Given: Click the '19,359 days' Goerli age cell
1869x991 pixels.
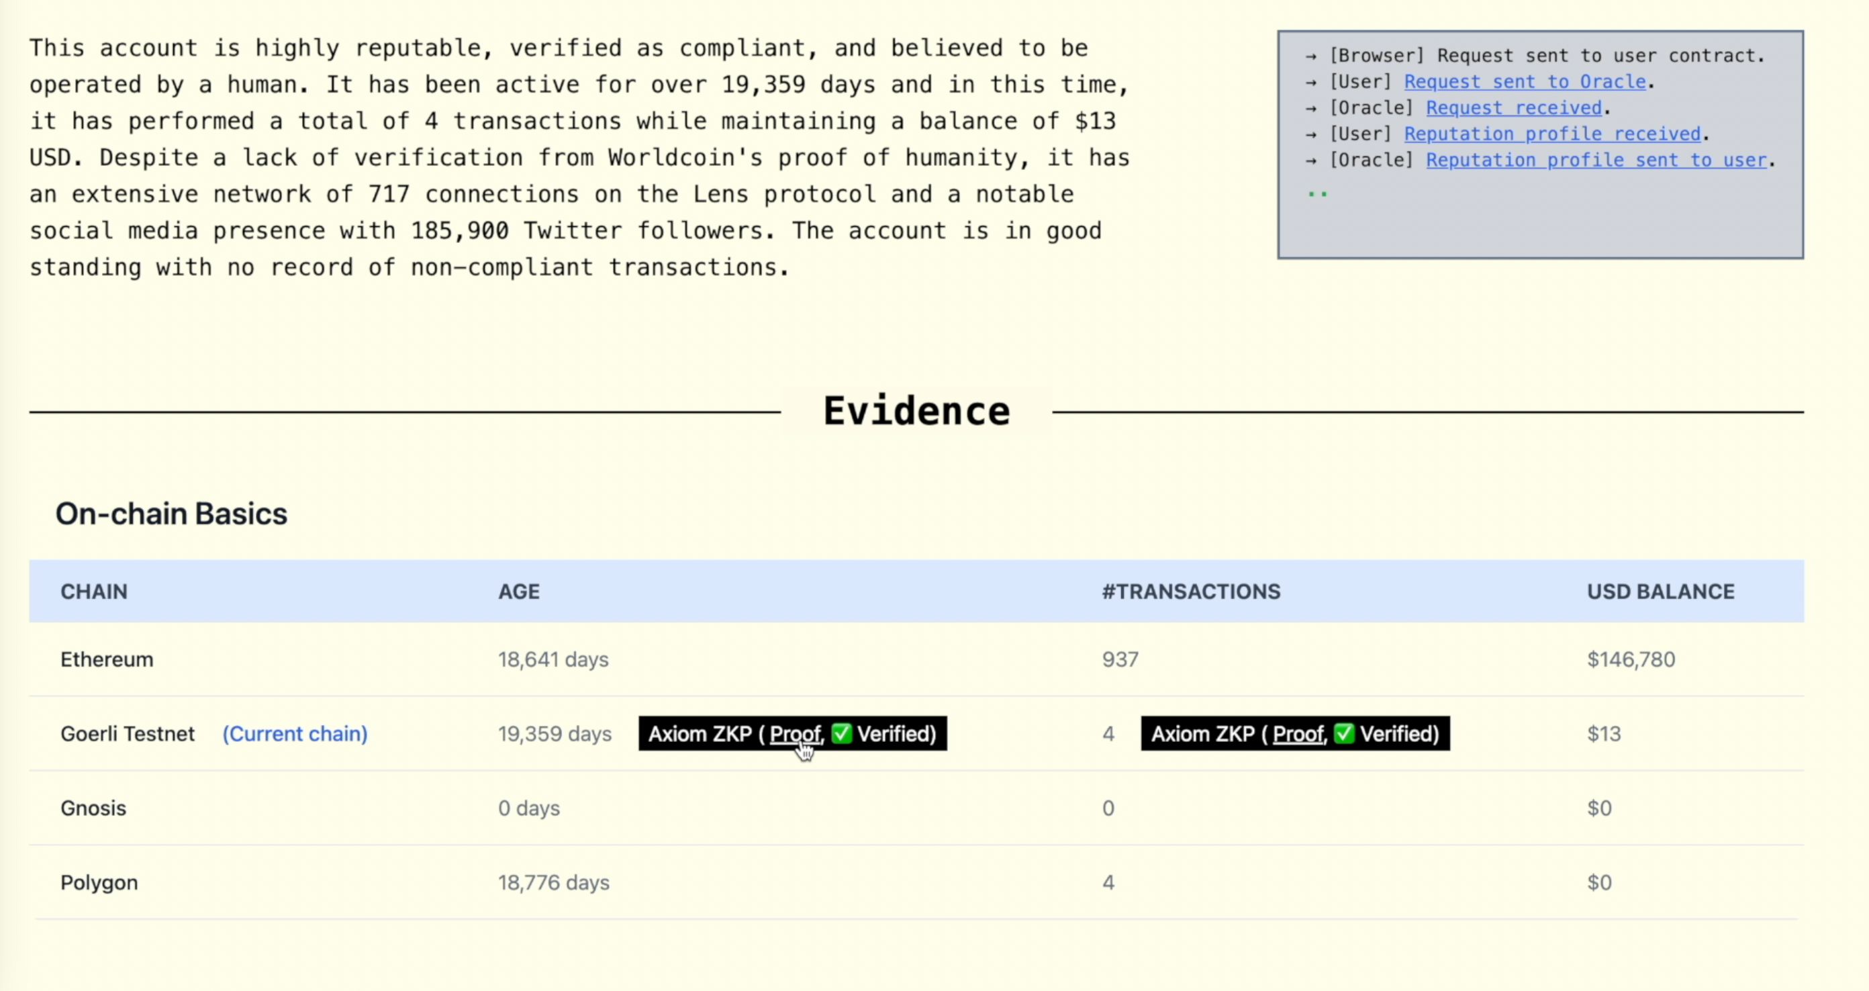Looking at the screenshot, I should pyautogui.click(x=555, y=733).
